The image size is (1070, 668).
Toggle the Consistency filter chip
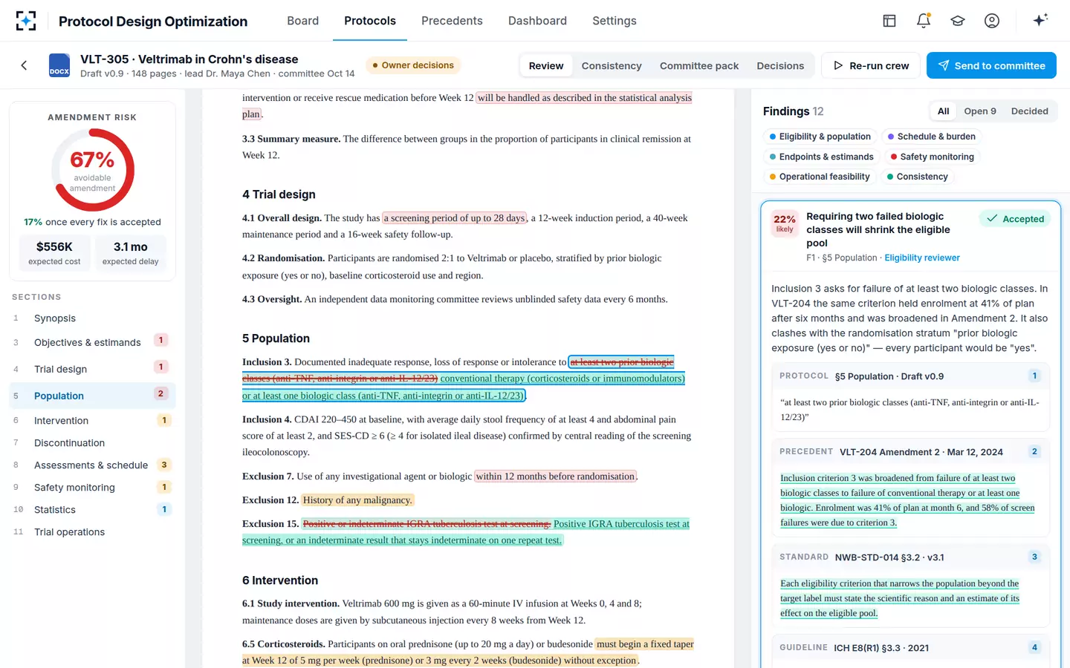918,177
